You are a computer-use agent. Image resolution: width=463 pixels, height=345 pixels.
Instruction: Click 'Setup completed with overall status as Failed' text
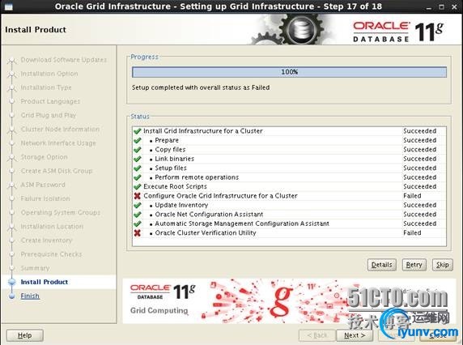[201, 87]
